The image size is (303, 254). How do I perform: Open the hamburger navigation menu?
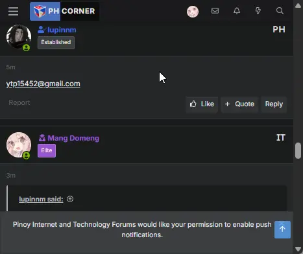13,11
